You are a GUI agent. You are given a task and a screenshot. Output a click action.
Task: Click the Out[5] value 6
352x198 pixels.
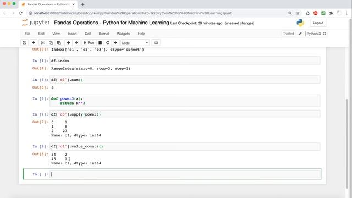click(53, 87)
